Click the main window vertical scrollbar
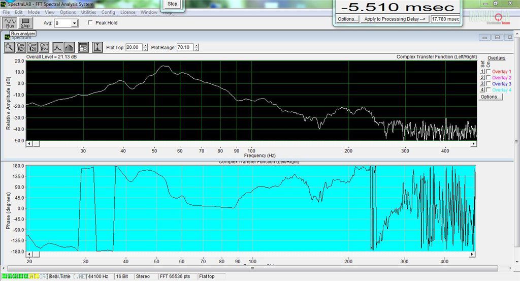The image size is (520, 281). 516,141
